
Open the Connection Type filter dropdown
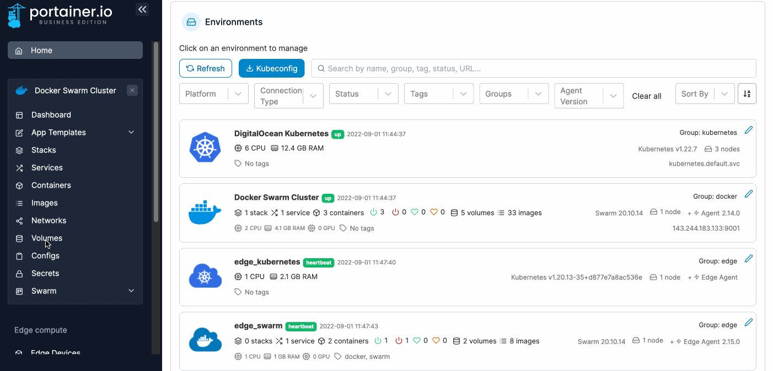pos(288,96)
